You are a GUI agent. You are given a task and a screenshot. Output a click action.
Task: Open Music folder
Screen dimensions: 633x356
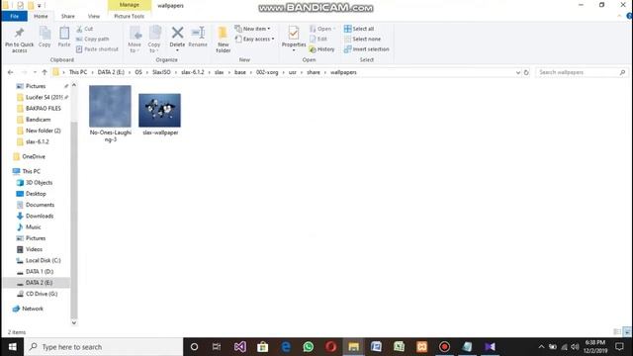tap(33, 226)
